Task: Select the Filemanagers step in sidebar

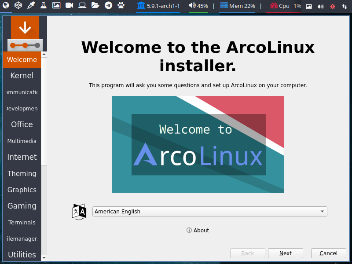Action: click(22, 238)
